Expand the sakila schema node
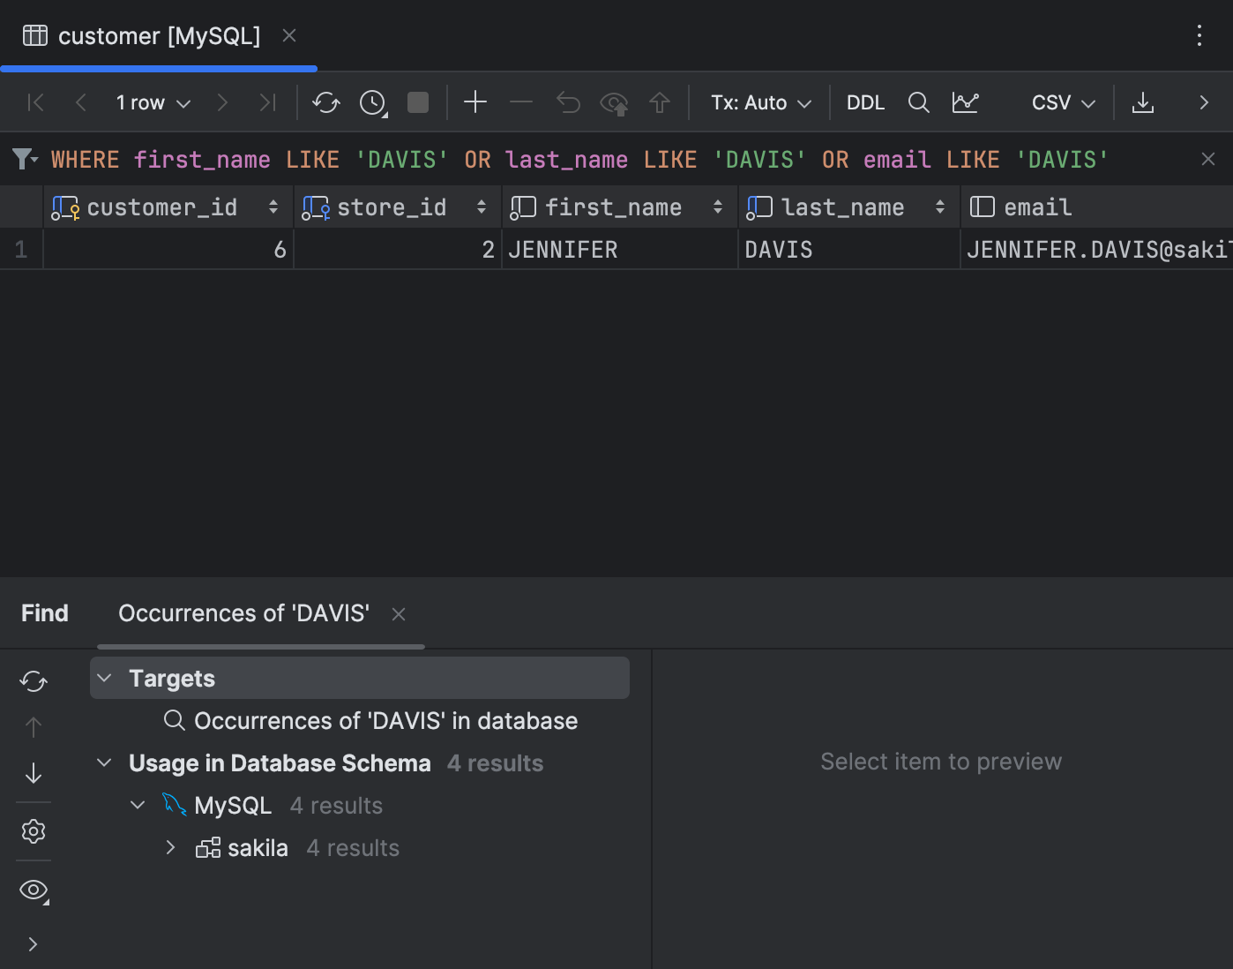This screenshot has height=969, width=1233. coord(170,847)
